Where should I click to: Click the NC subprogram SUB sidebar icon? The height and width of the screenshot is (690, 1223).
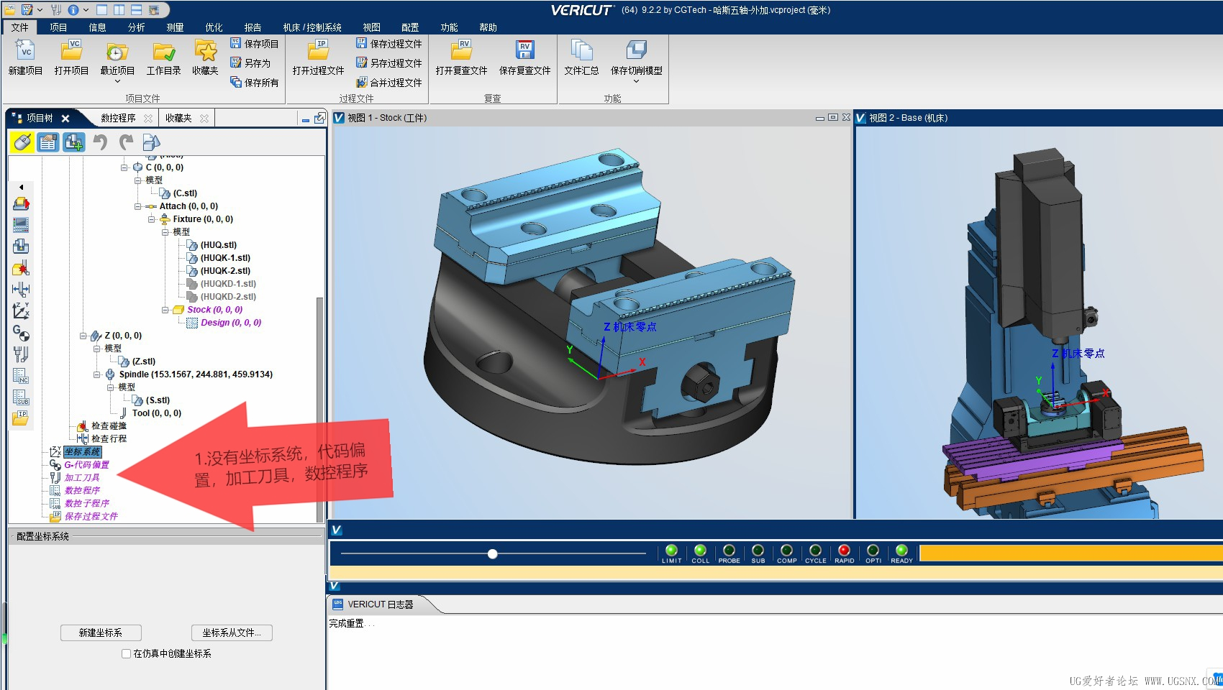[x=21, y=397]
